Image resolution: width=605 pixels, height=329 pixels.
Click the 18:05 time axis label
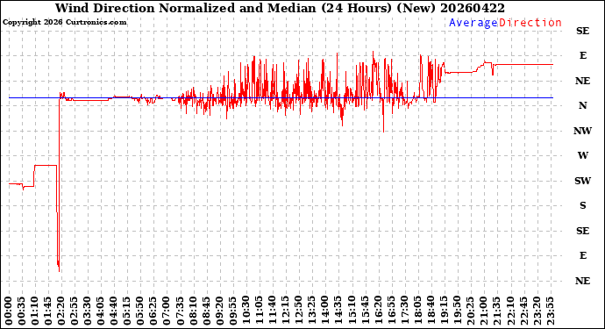point(418,311)
